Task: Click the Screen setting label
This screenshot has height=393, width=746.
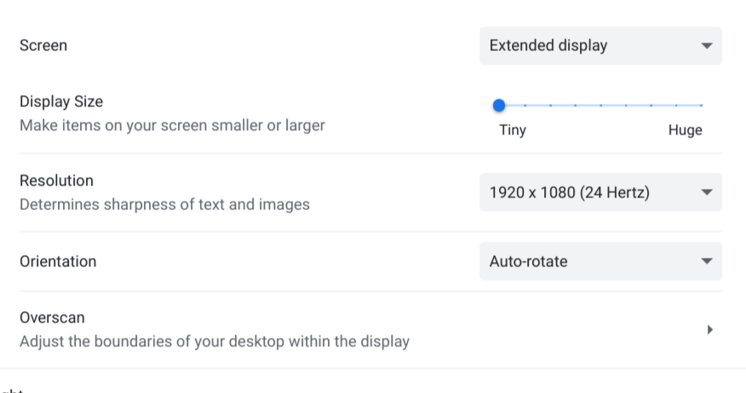Action: tap(43, 46)
